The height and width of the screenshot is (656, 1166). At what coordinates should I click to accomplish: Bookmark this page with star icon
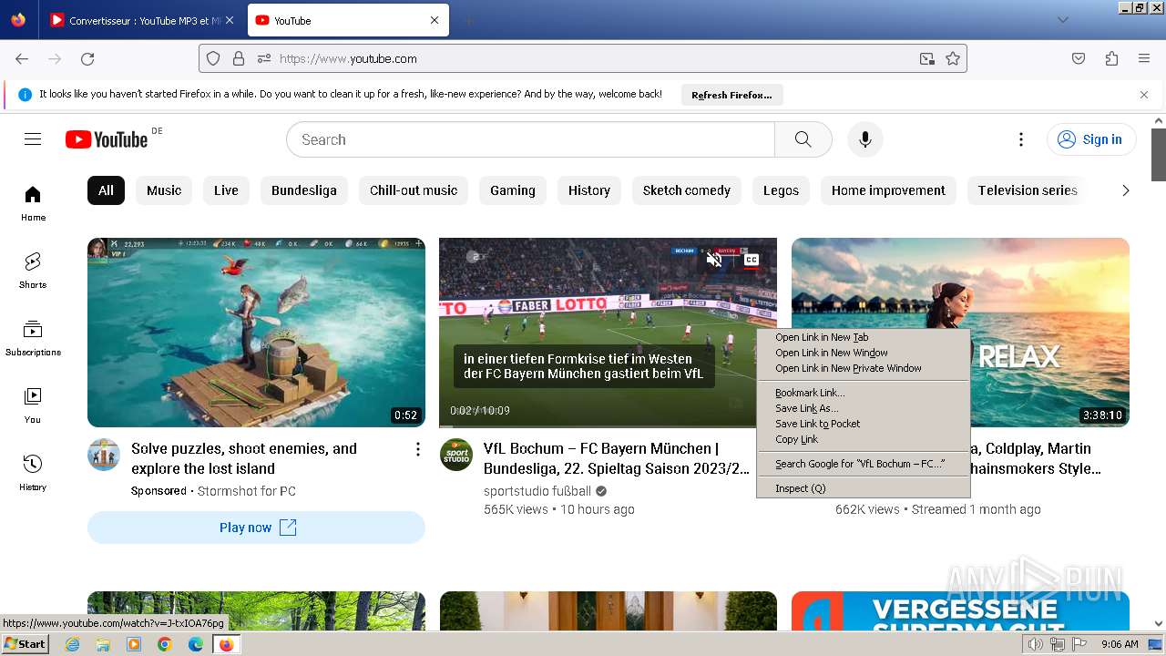coord(953,58)
